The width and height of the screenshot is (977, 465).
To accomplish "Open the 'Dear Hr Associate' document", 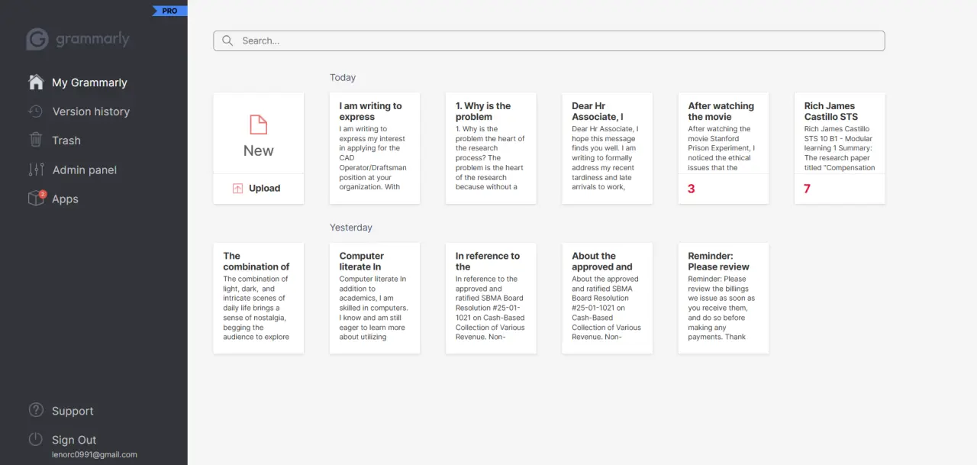I will pos(607,148).
